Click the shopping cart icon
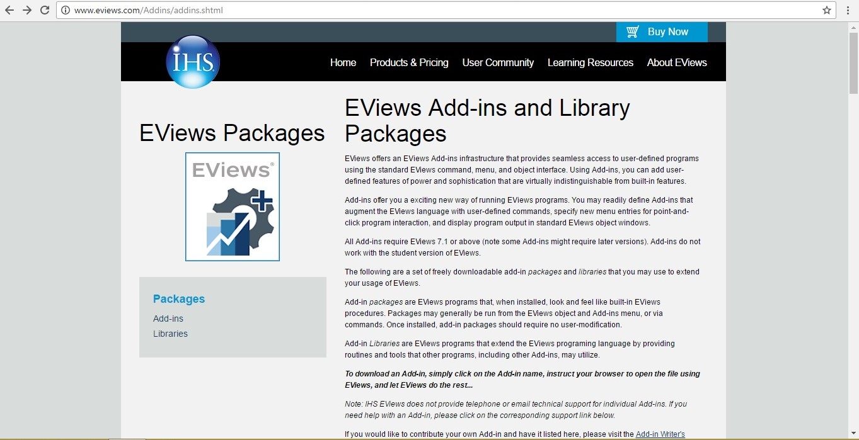Image resolution: width=859 pixels, height=440 pixels. click(x=633, y=31)
